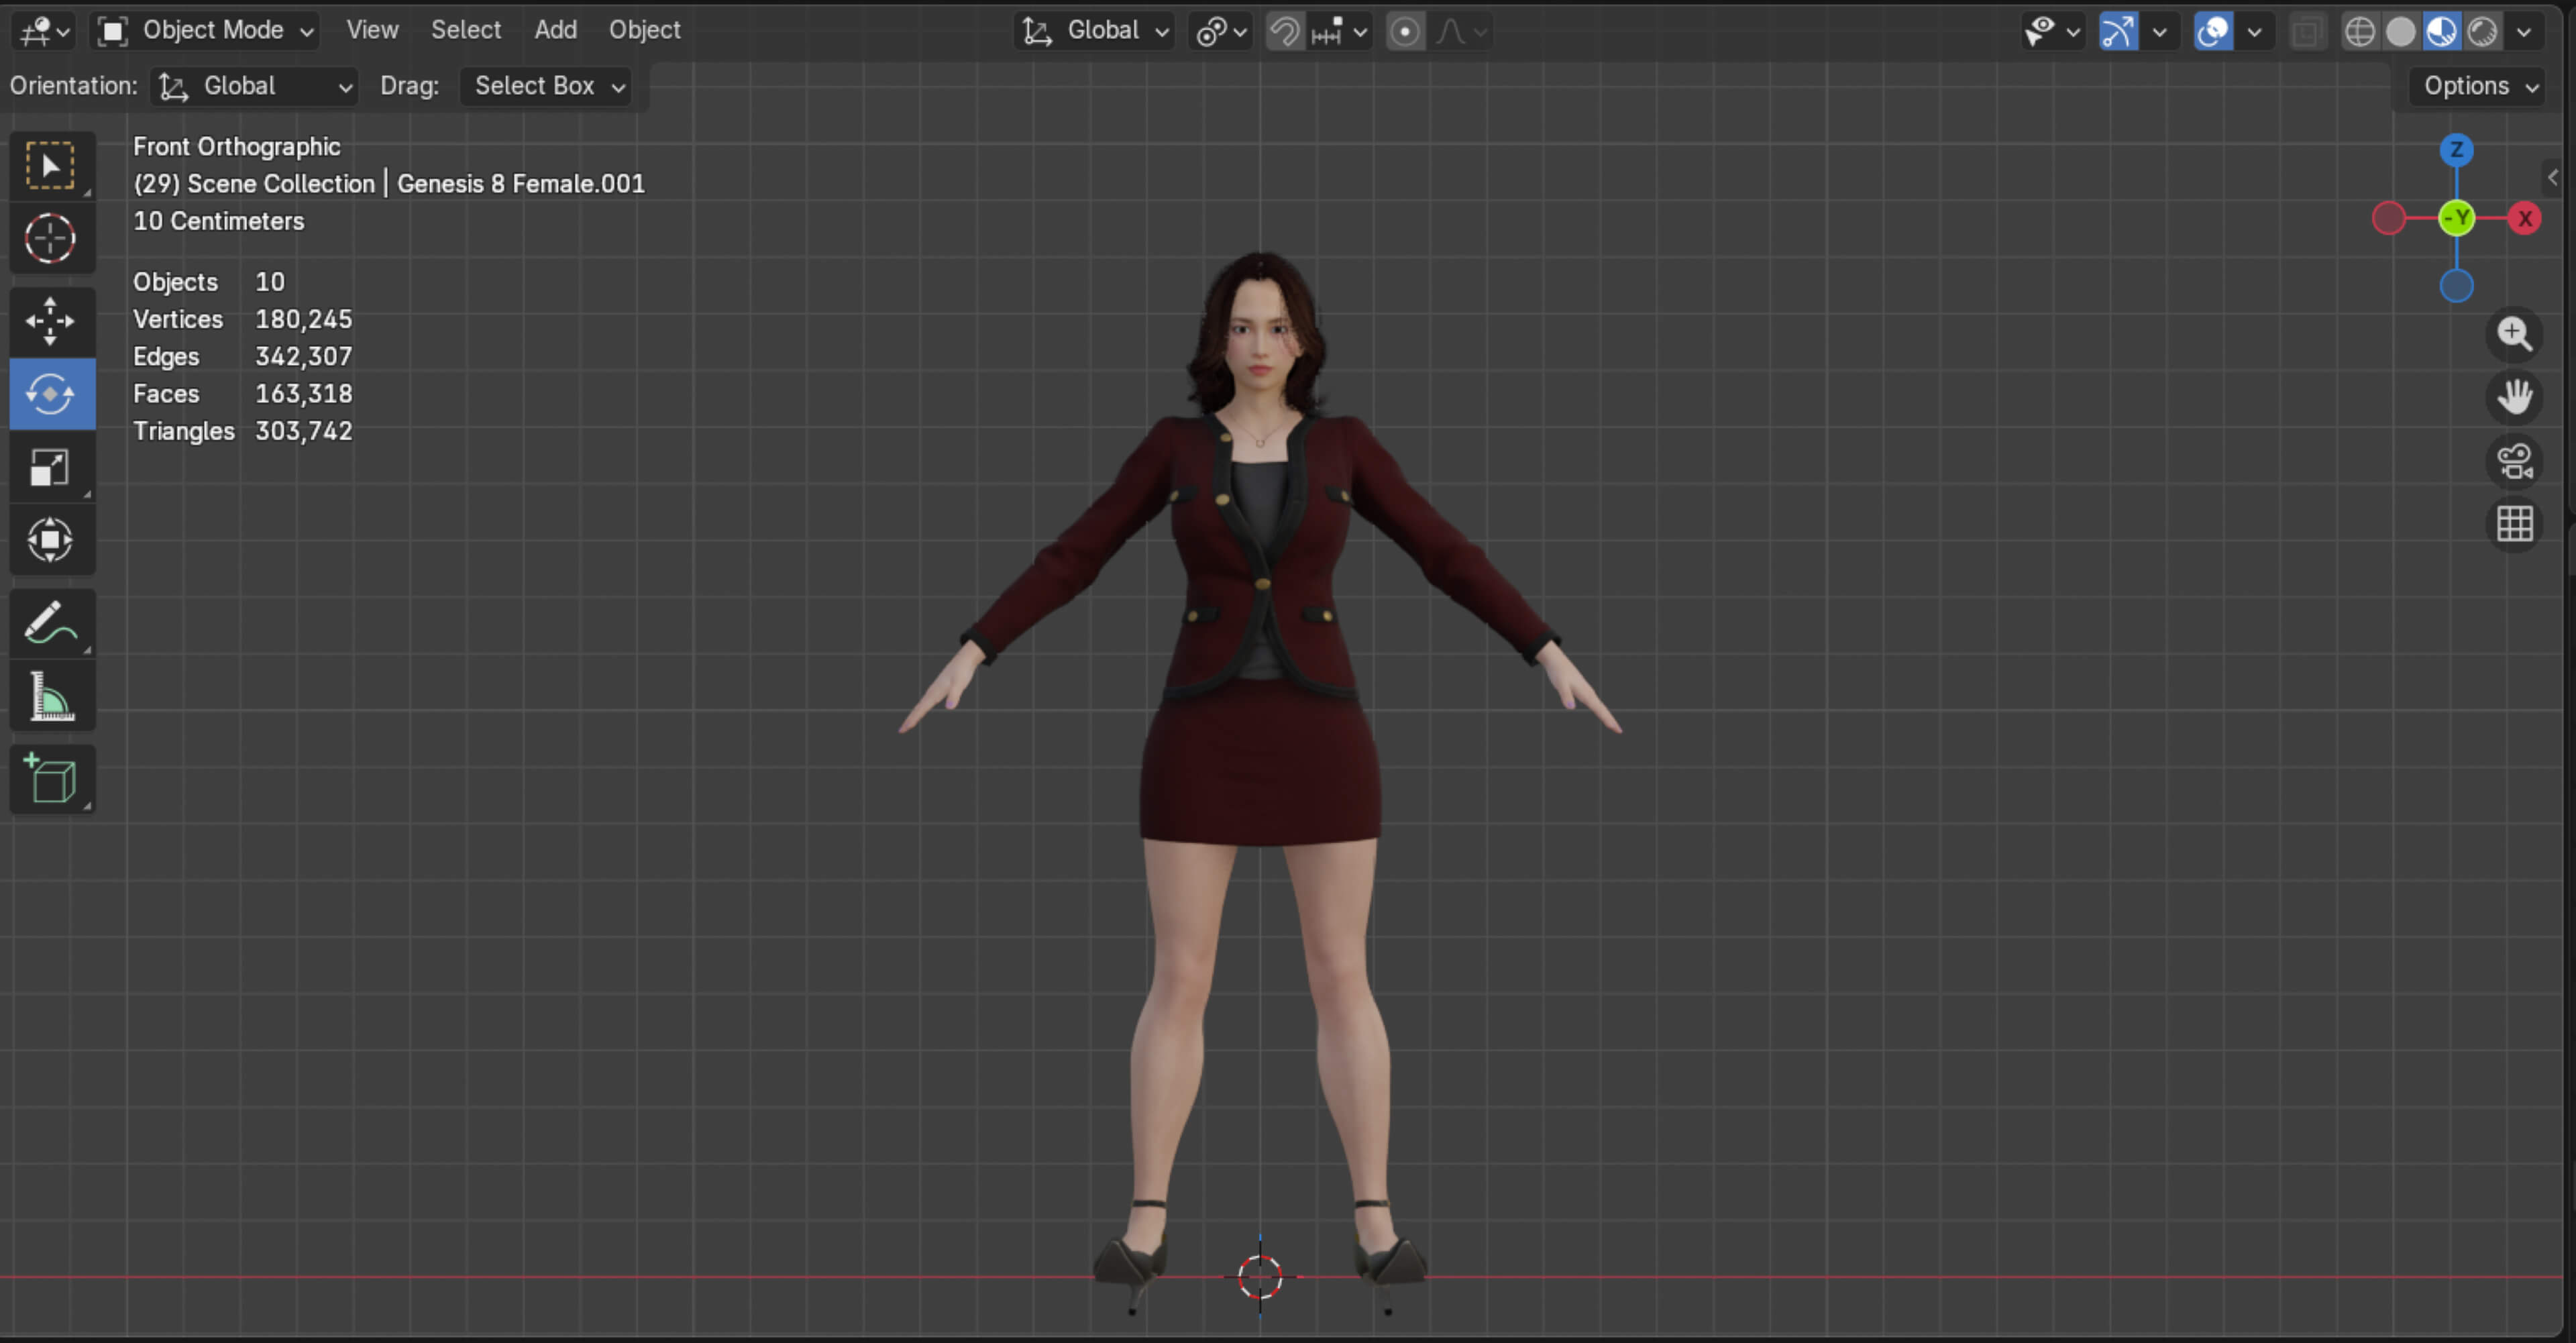Switch to rendered shading mode
The width and height of the screenshot is (2576, 1343).
(x=2482, y=32)
